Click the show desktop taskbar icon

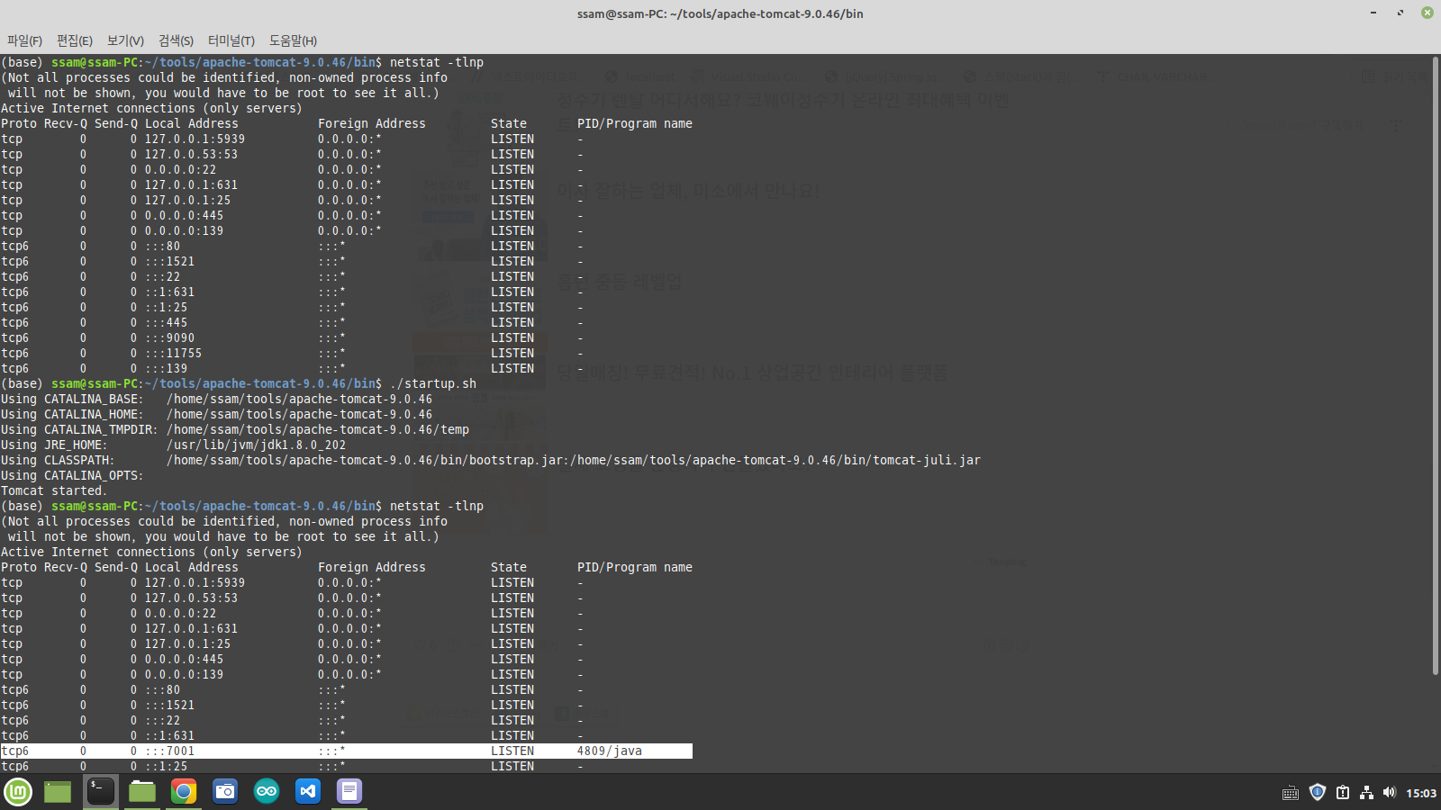point(58,792)
